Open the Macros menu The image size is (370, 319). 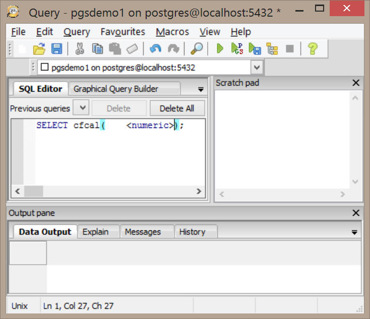click(x=172, y=32)
